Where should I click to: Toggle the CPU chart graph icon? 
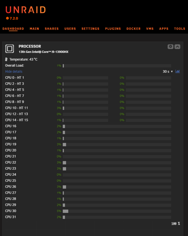pos(178,71)
